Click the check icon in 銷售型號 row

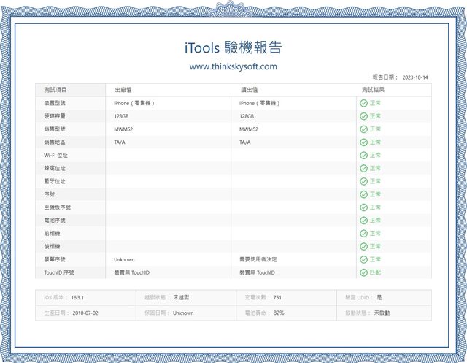coord(363,129)
